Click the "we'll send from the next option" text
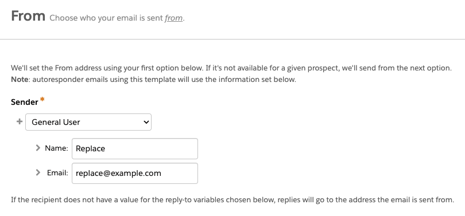The image size is (465, 216). pos(397,68)
